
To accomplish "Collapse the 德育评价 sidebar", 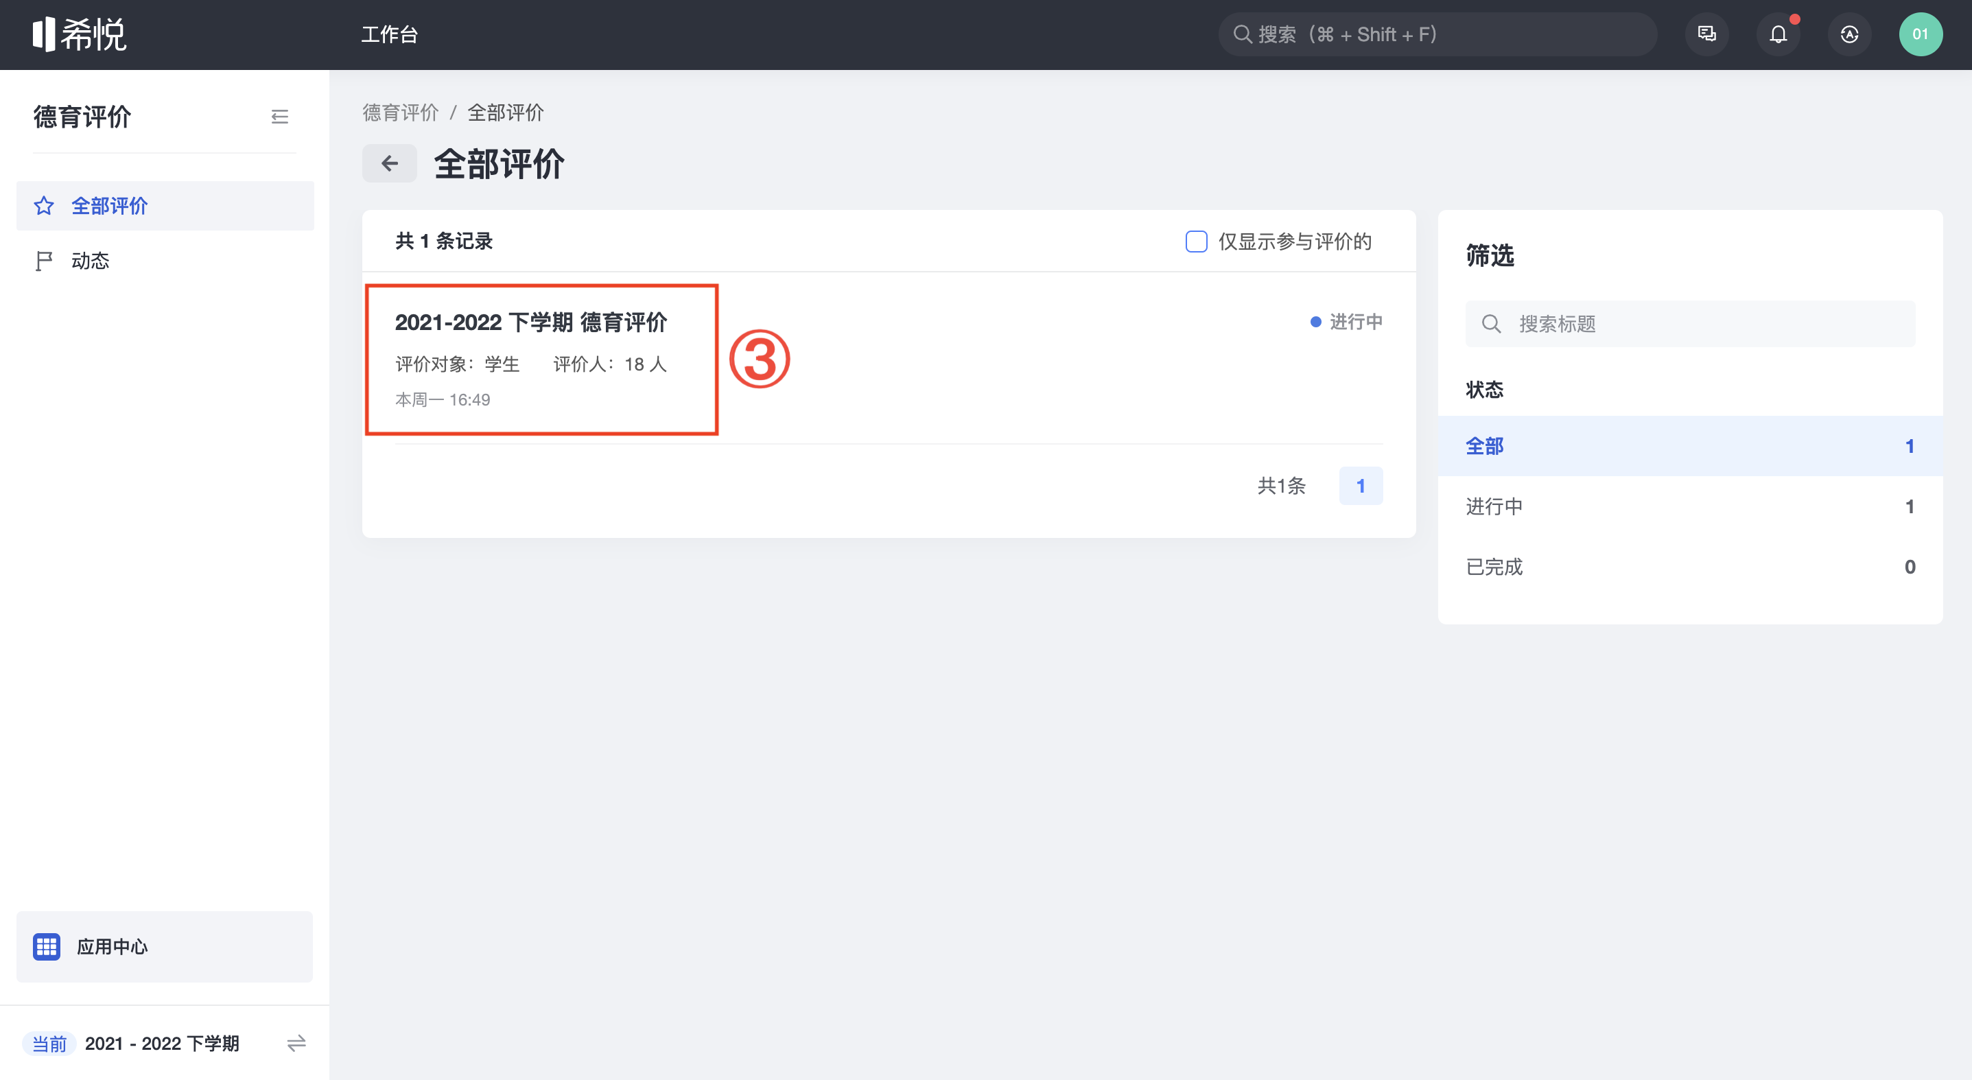I will click(x=279, y=117).
